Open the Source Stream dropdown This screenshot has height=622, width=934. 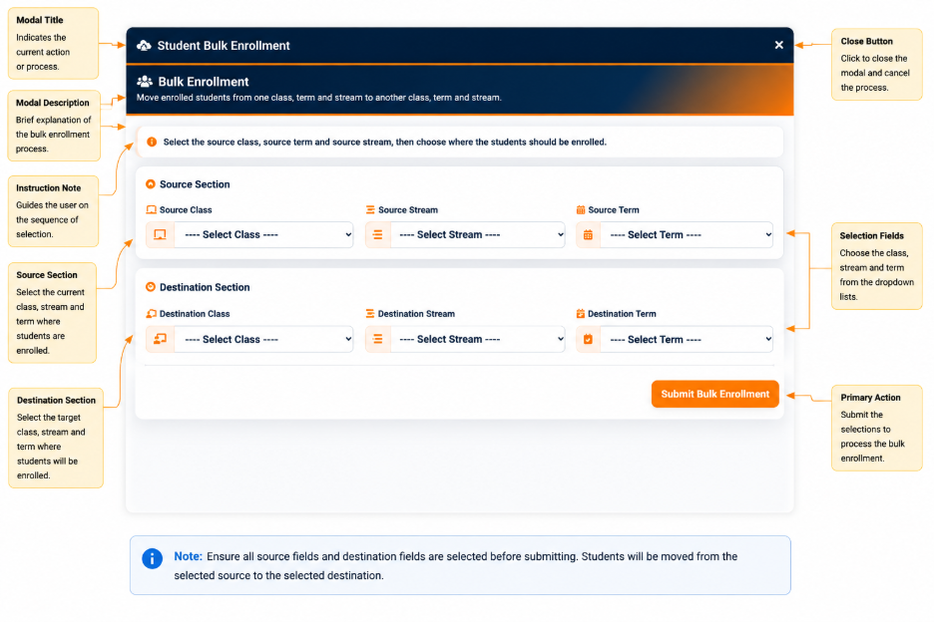point(478,234)
